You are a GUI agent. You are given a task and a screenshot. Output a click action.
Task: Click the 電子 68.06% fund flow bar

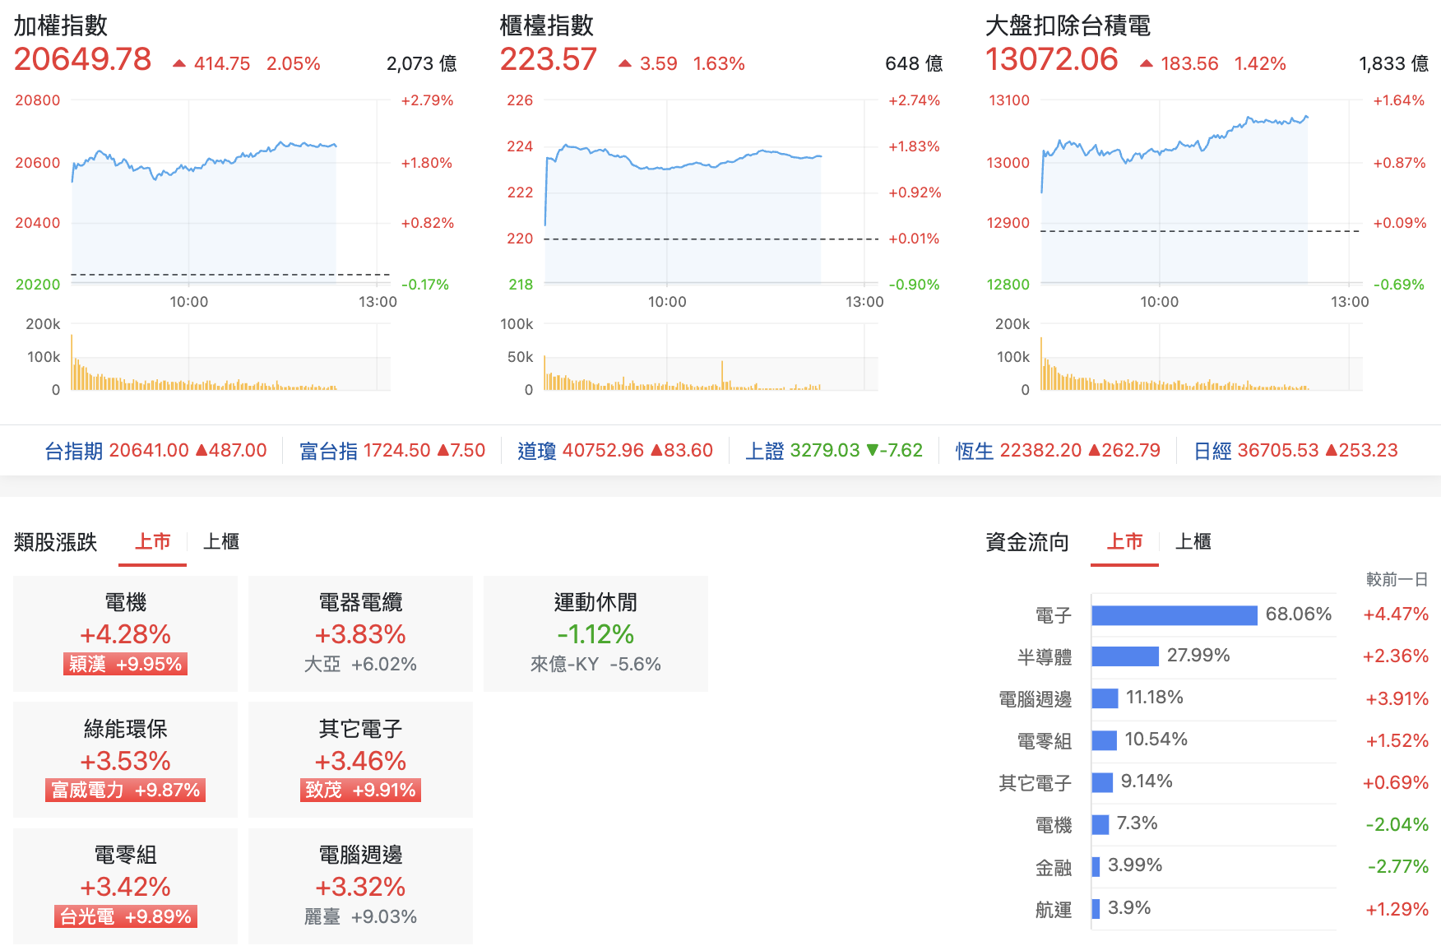point(1175,614)
